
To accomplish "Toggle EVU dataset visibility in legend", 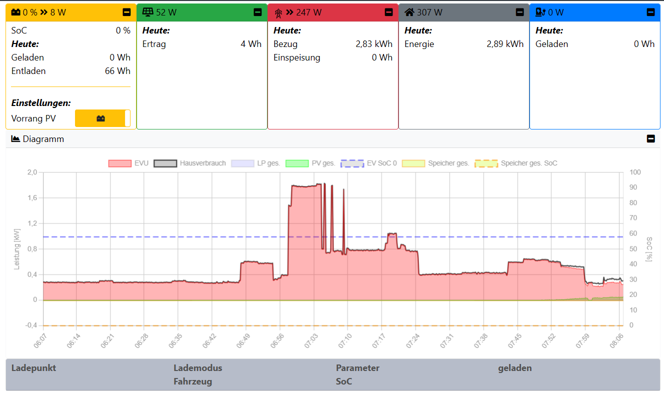I will tap(128, 163).
